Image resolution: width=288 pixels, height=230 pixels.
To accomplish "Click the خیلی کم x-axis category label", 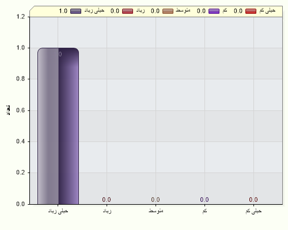I will pos(253,211).
